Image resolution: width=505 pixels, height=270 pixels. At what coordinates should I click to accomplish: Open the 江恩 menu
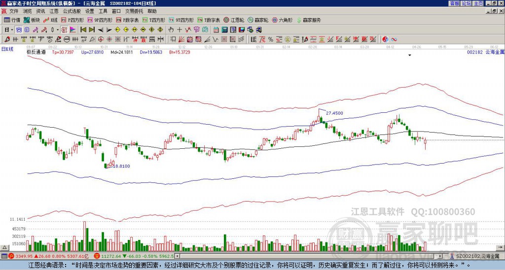click(x=54, y=11)
